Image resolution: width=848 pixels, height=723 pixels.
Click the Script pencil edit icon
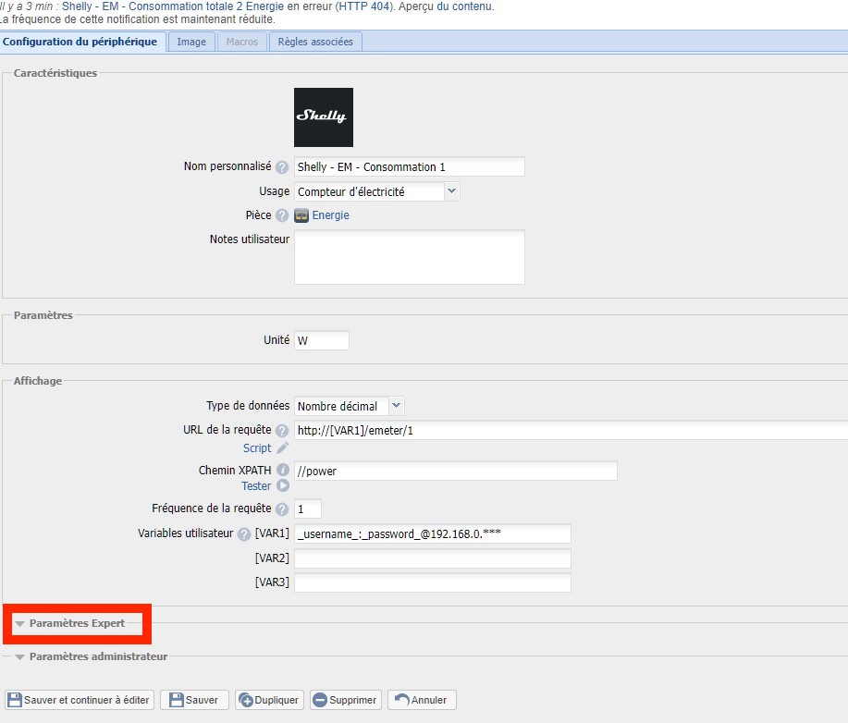[x=283, y=448]
